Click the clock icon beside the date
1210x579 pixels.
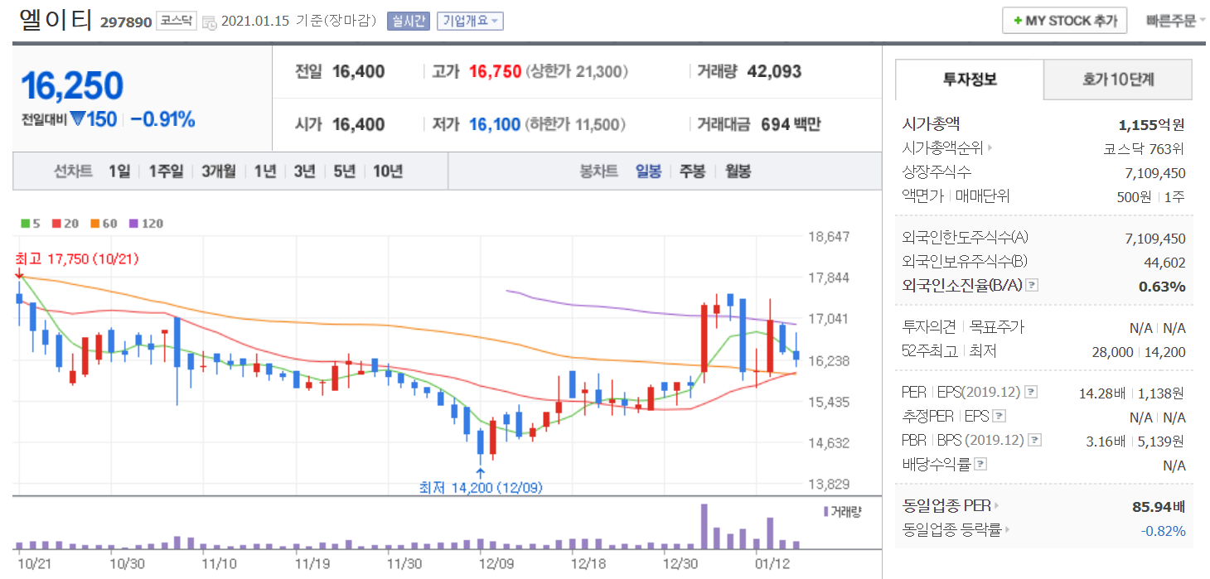tap(210, 22)
